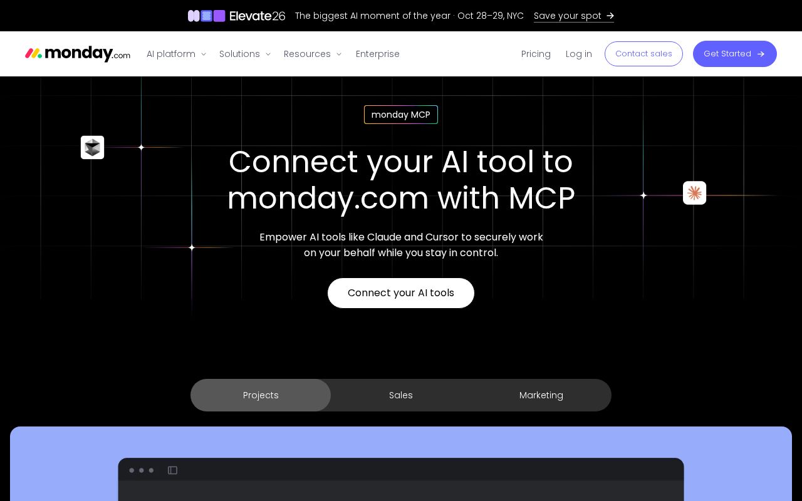Select the Projects tab
The height and width of the screenshot is (501, 802).
coord(261,395)
